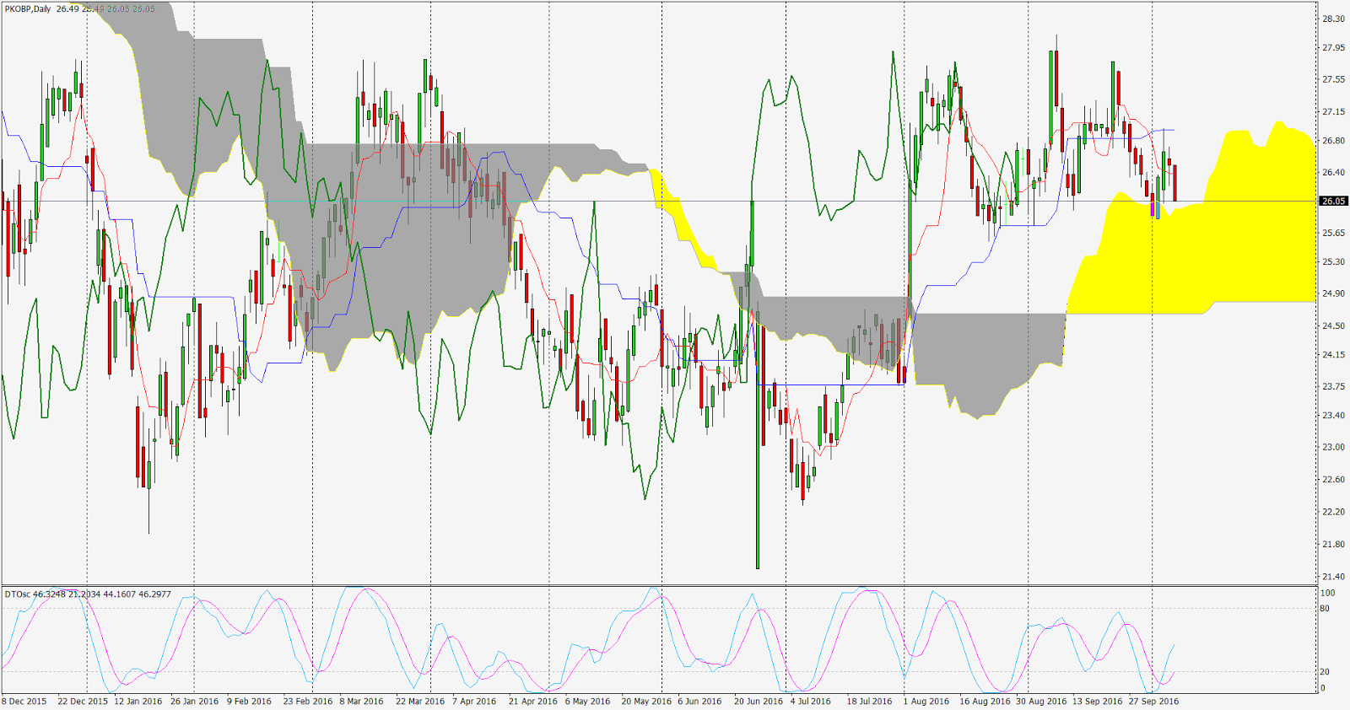The width and height of the screenshot is (1350, 710).
Task: Select the 30 Aug 2016 date label
Action: (x=1041, y=702)
